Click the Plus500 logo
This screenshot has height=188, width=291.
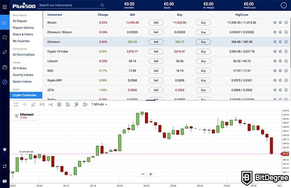click(x=24, y=6)
